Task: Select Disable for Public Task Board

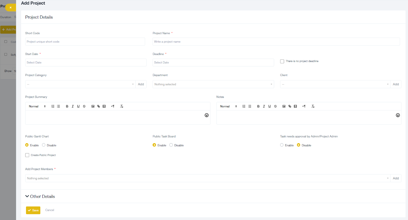Action: [171, 145]
